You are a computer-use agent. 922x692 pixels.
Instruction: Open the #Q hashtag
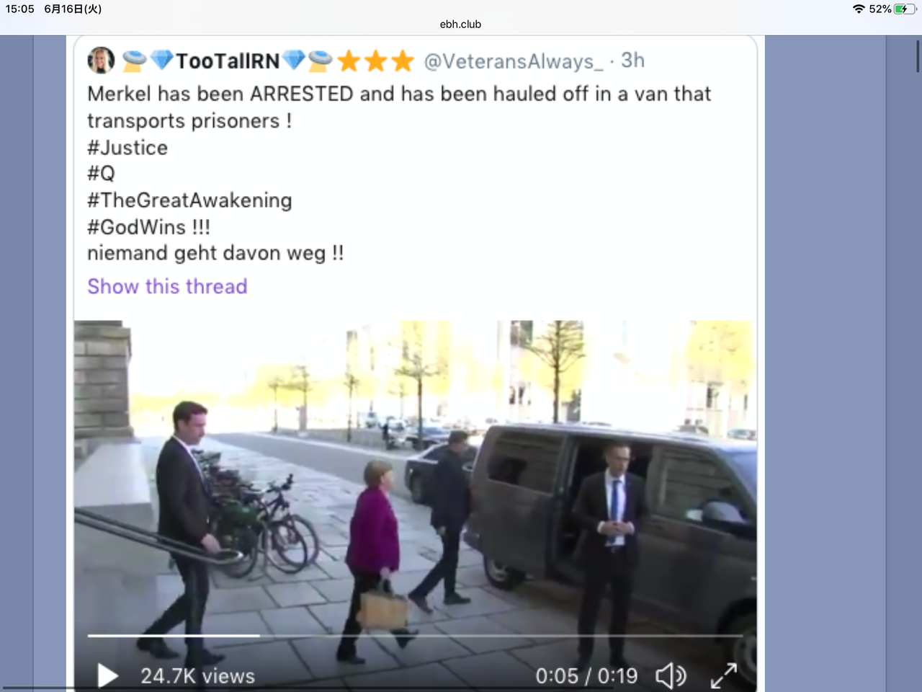[101, 174]
